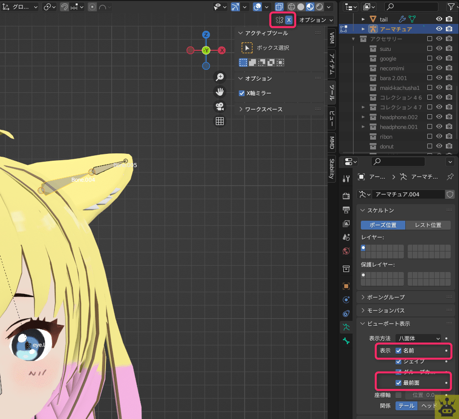Screen dimensions: 459x419
Task: Toggle viewport overlays circle icon
Action: (x=257, y=7)
